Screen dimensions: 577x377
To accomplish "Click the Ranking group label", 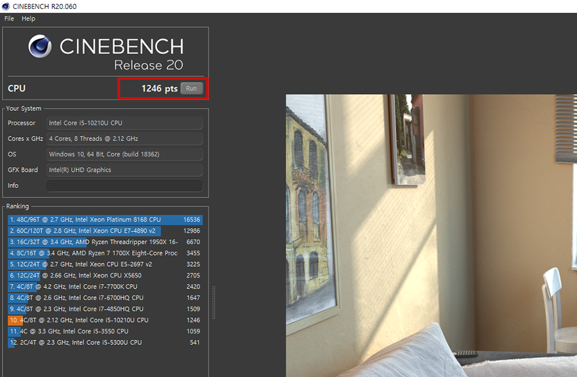I will pos(17,206).
